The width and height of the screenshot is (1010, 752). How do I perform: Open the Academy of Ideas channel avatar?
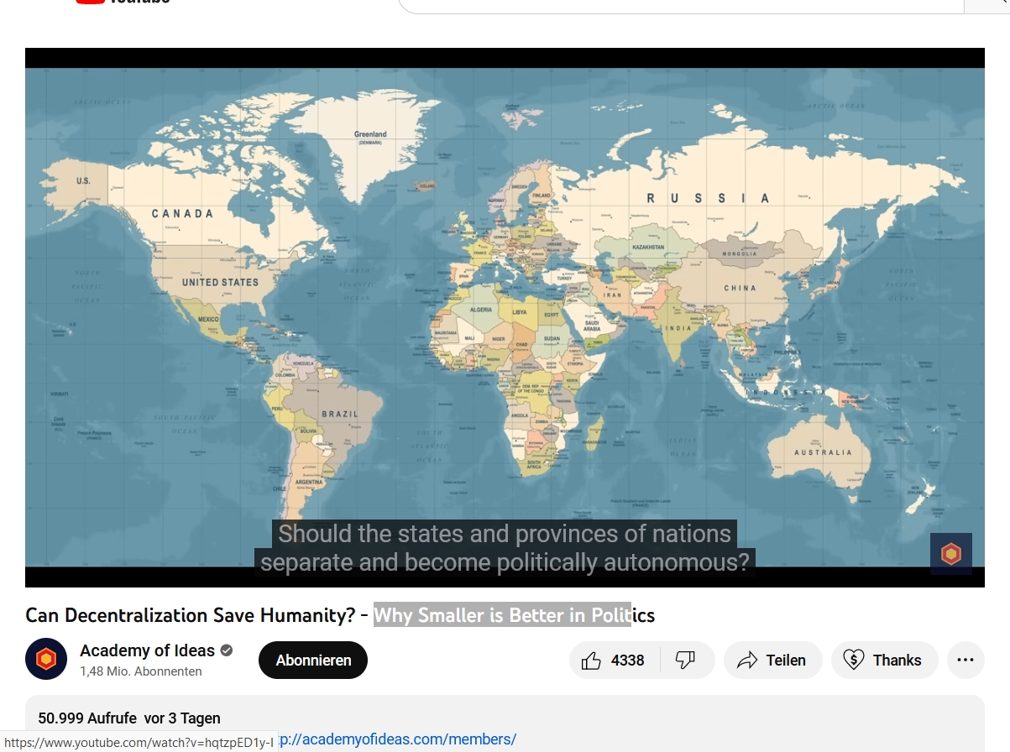pos(46,660)
